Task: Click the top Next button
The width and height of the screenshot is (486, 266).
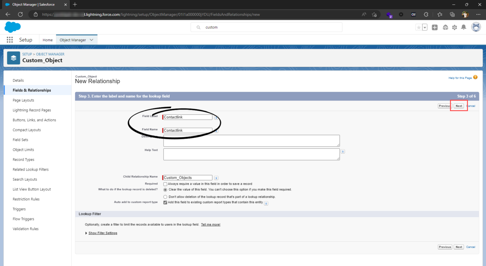Action: click(458, 106)
